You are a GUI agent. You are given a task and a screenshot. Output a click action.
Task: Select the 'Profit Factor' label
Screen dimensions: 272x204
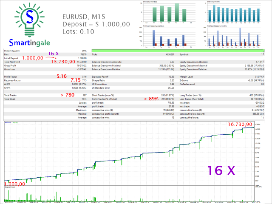10,76
